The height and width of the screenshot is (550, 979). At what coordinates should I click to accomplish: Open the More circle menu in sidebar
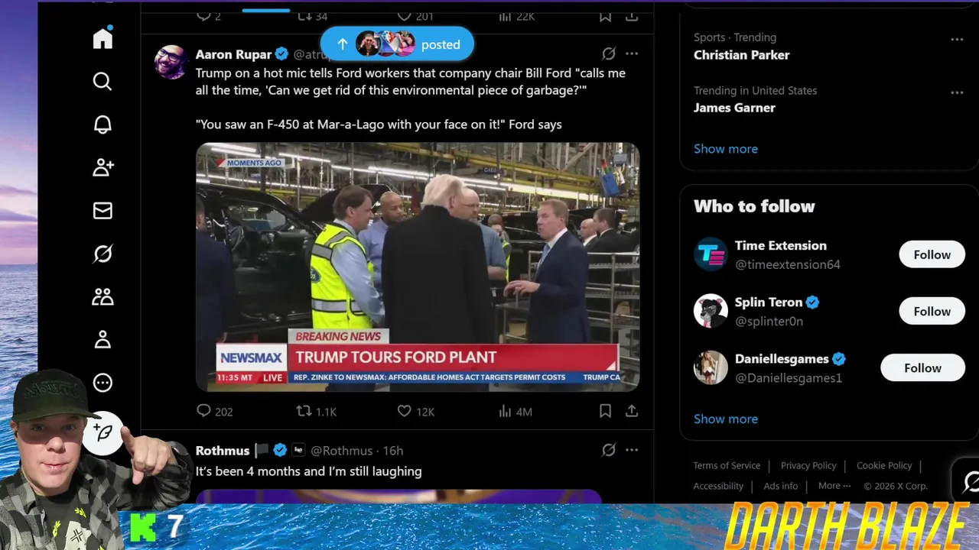(102, 383)
